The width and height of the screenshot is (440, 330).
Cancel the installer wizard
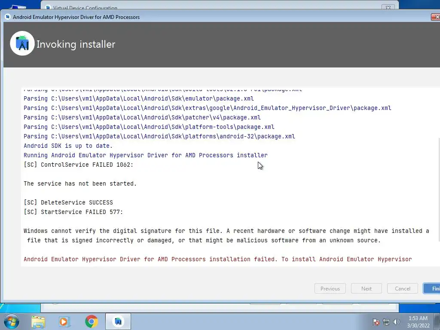402,288
